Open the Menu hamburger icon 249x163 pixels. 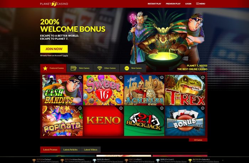coord(197,4)
